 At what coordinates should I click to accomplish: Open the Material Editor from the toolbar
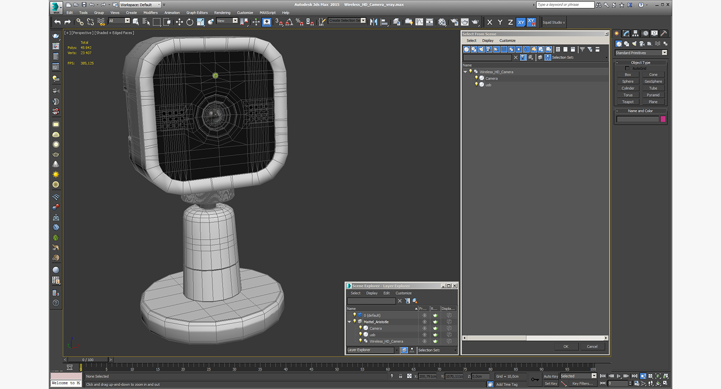(442, 22)
